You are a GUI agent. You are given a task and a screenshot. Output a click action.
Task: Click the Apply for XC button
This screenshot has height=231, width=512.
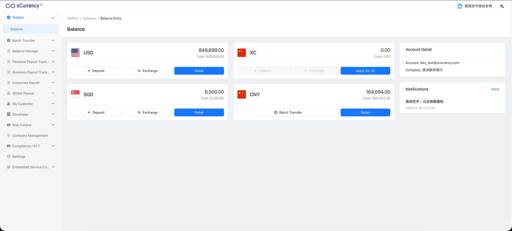pos(365,71)
